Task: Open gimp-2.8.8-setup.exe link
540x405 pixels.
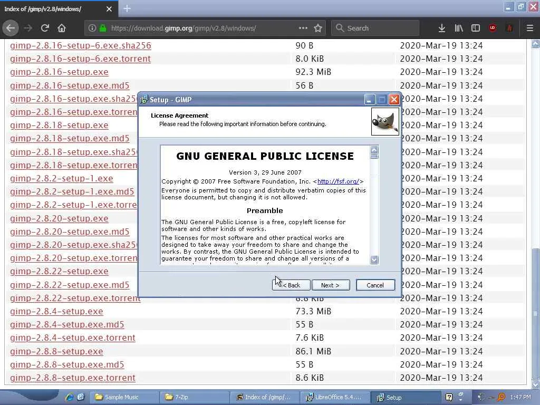Action: [56, 352]
